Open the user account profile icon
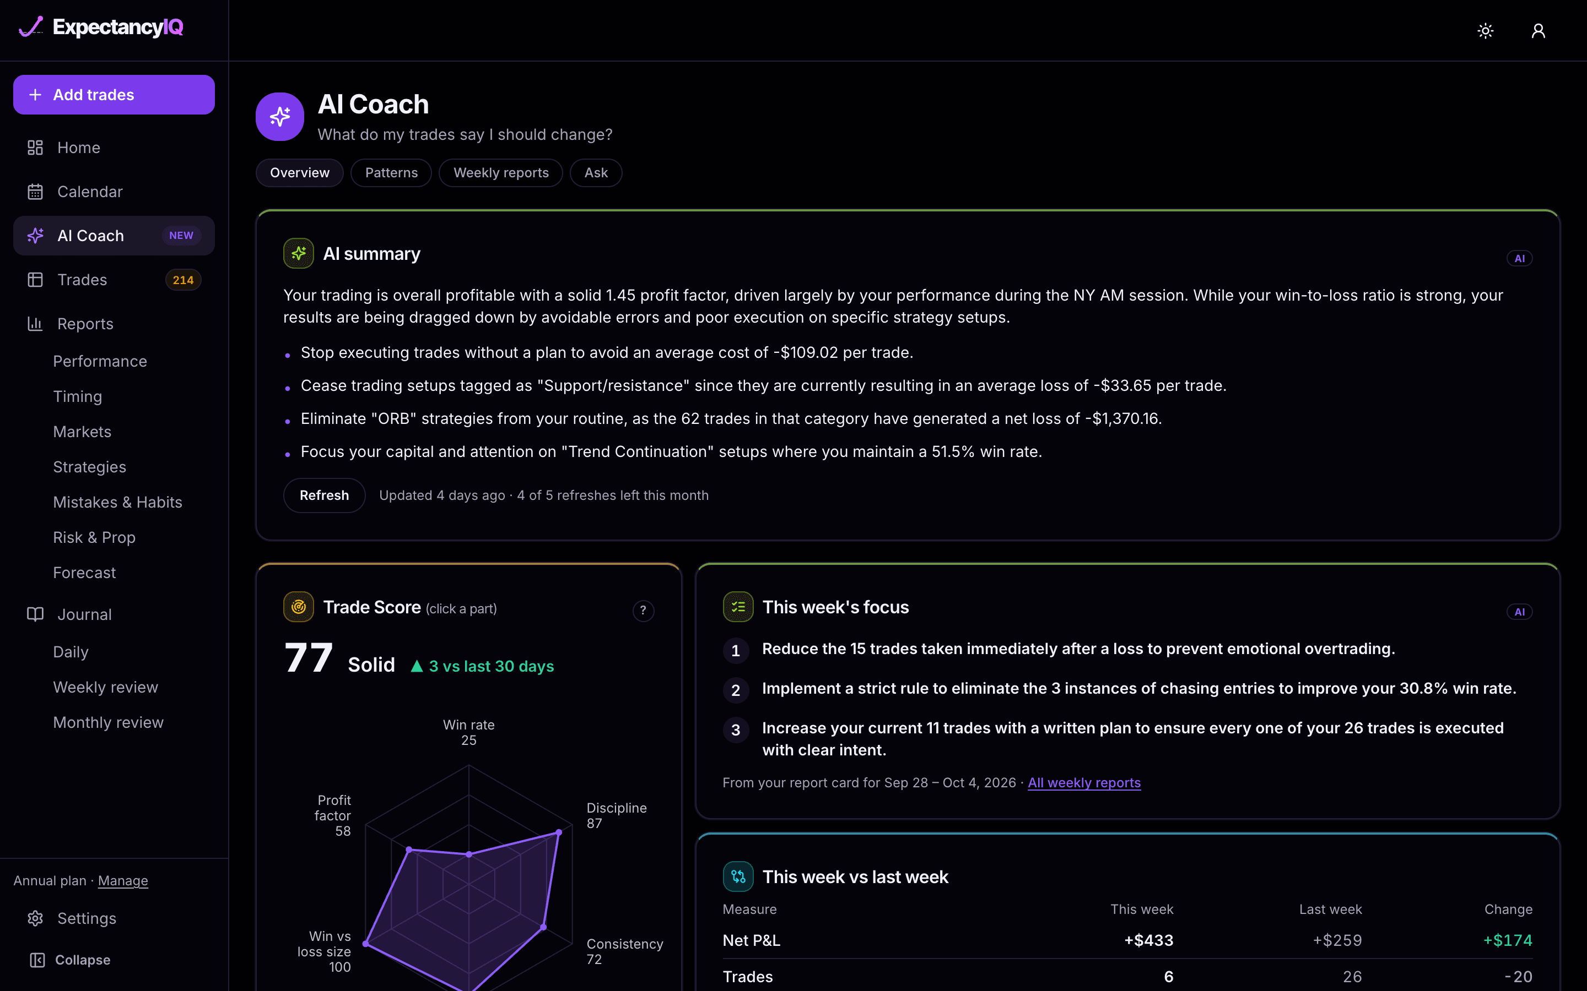The width and height of the screenshot is (1587, 991). pos(1539,31)
